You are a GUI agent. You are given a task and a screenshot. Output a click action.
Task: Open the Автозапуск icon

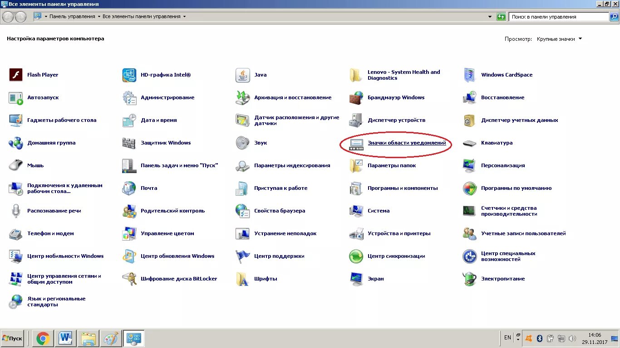[16, 97]
